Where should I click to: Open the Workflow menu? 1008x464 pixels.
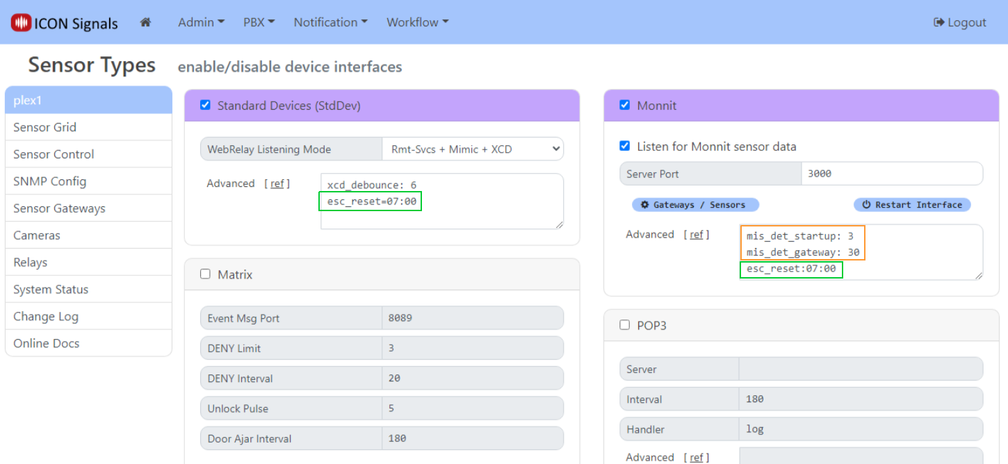417,22
